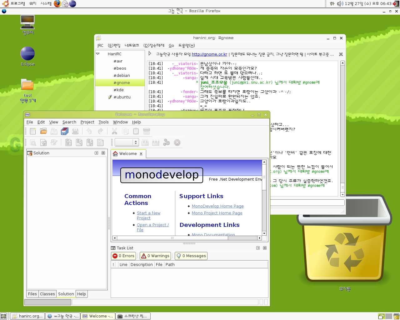Click the Toggle Bookmark icon
This screenshot has height=320, width=400.
68,142
